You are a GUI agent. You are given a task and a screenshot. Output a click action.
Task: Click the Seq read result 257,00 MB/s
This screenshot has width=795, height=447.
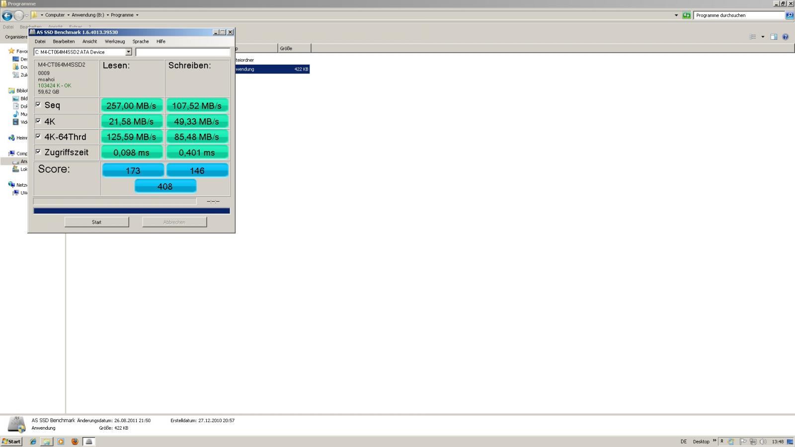(x=132, y=106)
